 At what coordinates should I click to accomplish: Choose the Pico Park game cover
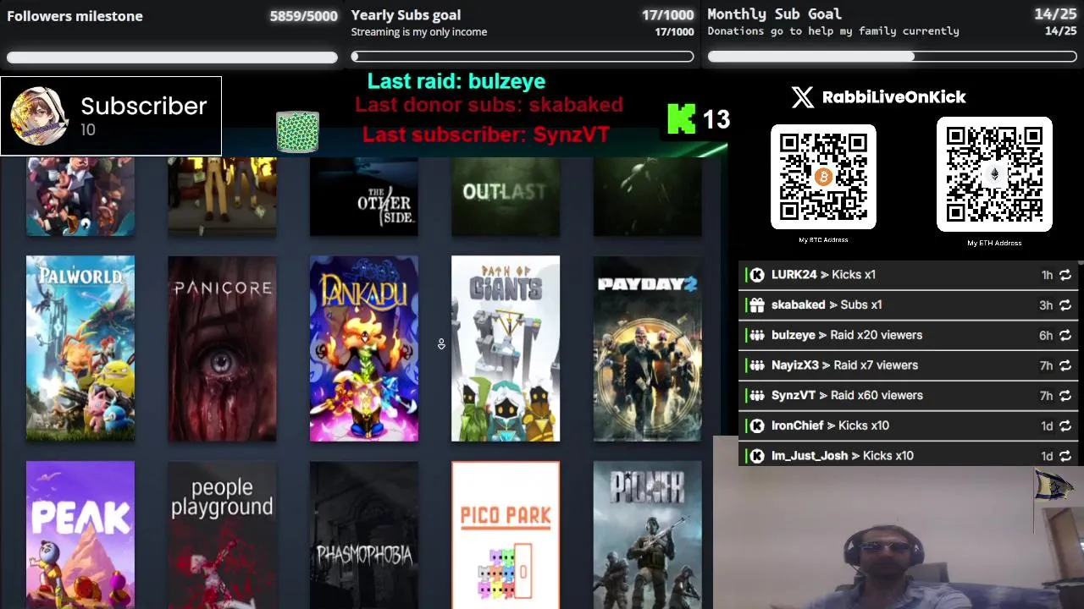click(506, 535)
